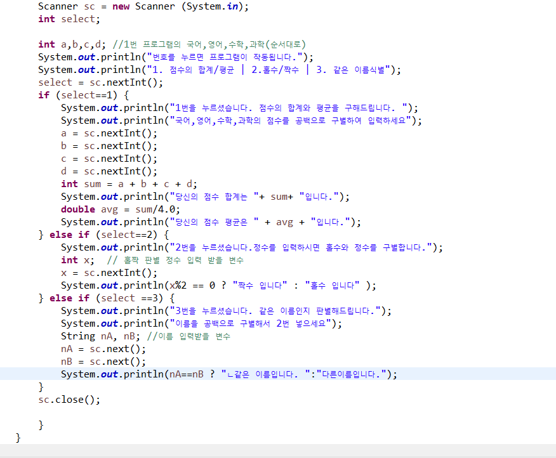Click the 'int select;' declaration line
This screenshot has width=556, height=458.
[69, 19]
